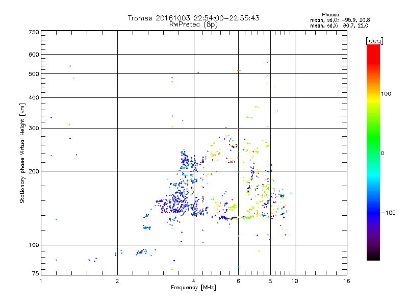Click the x-axis tick label '2'
Image resolution: width=408 pixels, height=306 pixels.
117,281
